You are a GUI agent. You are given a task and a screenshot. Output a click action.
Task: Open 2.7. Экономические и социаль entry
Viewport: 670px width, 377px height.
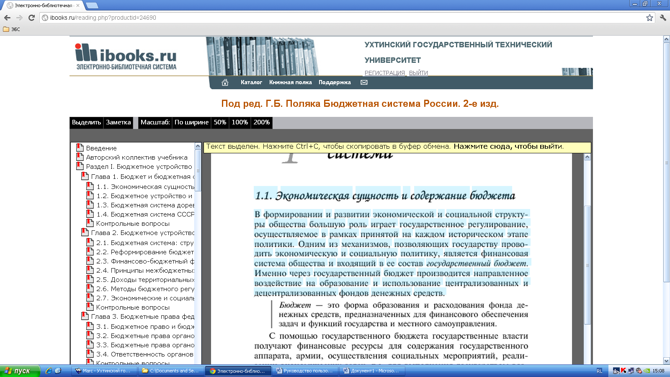[x=145, y=298]
